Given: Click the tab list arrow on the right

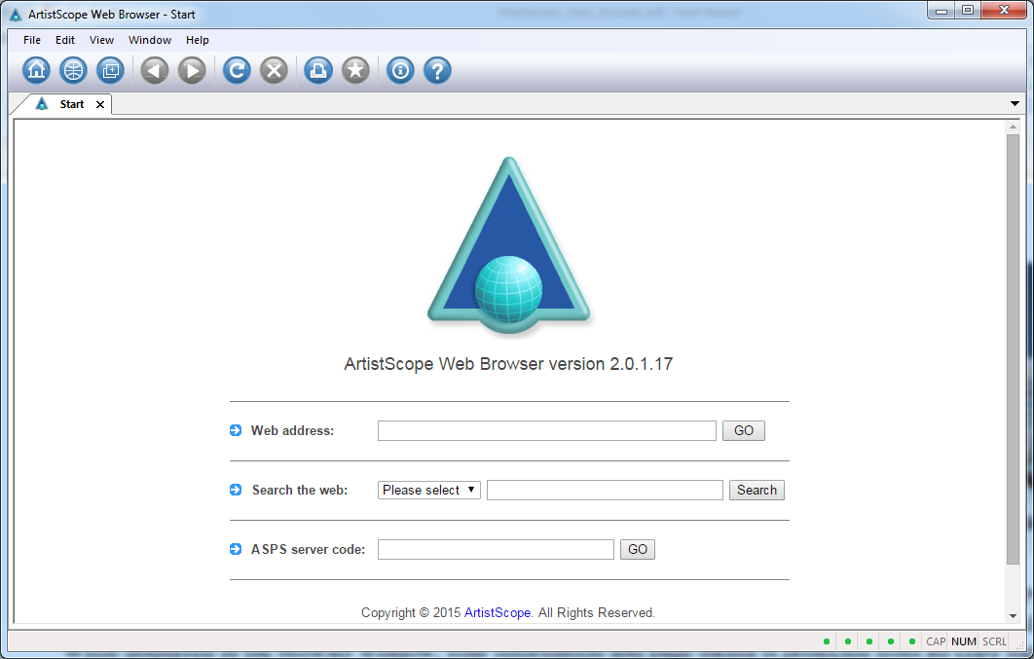Looking at the screenshot, I should 1016,103.
